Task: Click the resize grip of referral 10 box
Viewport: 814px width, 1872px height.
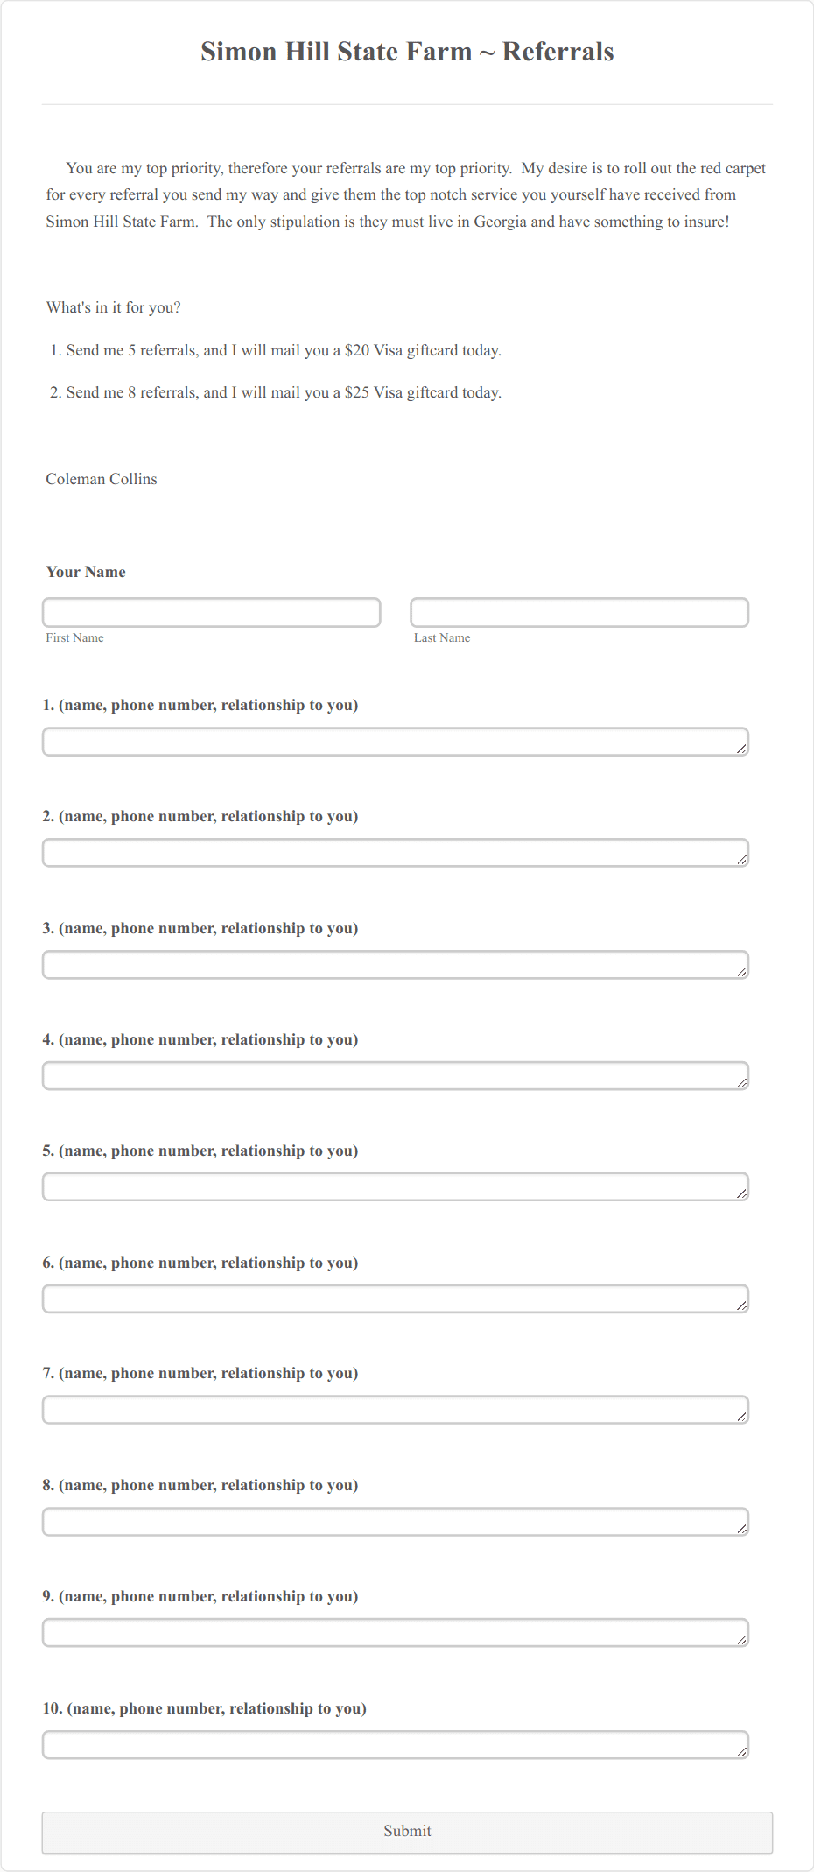Action: 743,1753
